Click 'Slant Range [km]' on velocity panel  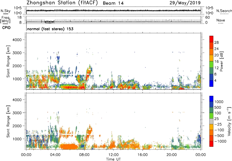click(x=8, y=121)
